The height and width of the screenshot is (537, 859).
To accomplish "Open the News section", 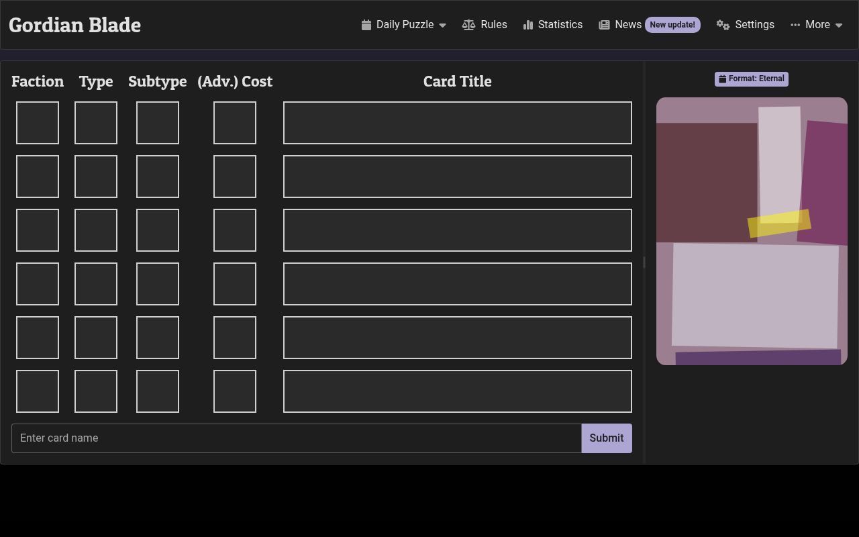I will [620, 25].
